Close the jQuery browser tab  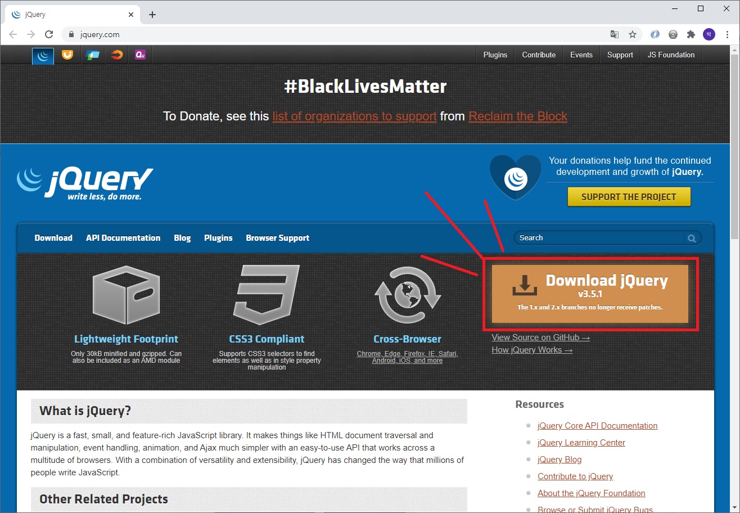[x=131, y=15]
